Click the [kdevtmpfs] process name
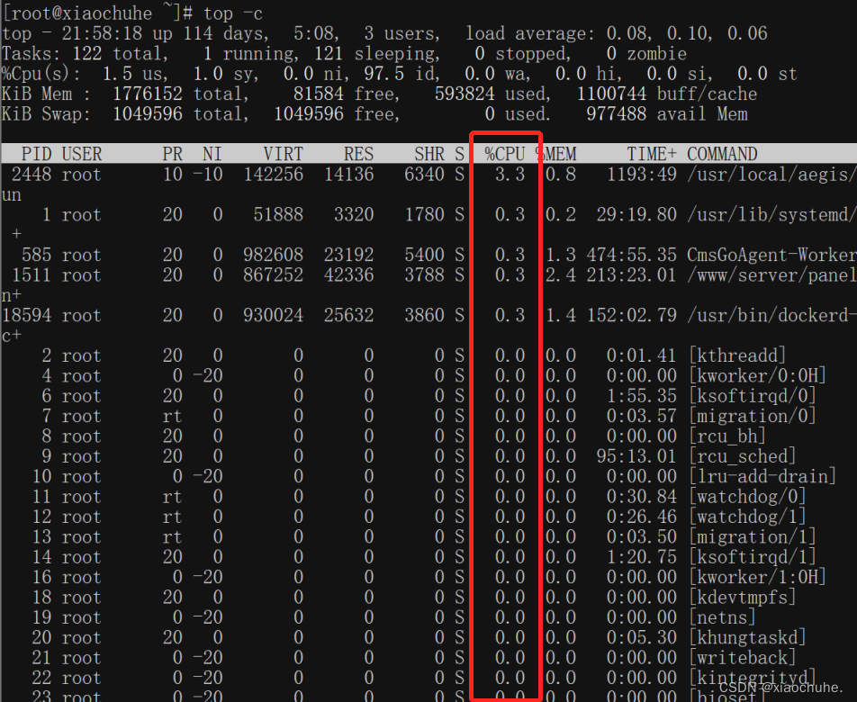The image size is (857, 702). point(742,598)
